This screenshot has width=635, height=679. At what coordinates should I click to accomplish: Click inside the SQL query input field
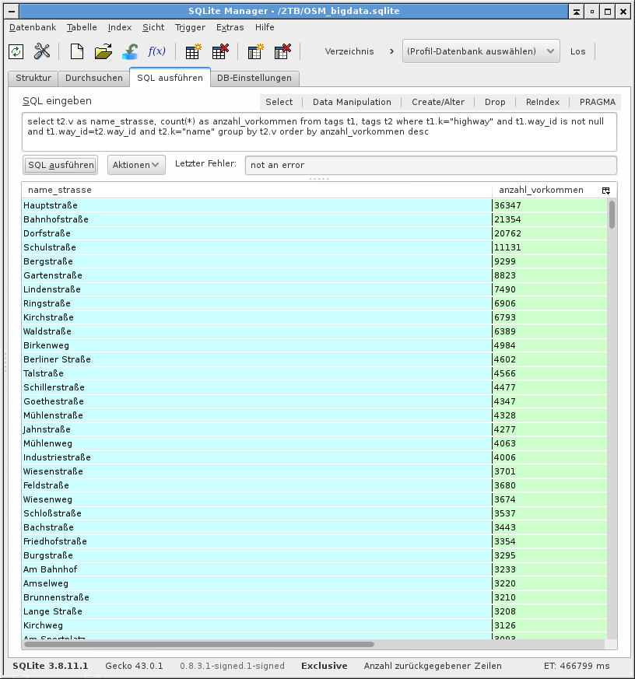[311, 131]
